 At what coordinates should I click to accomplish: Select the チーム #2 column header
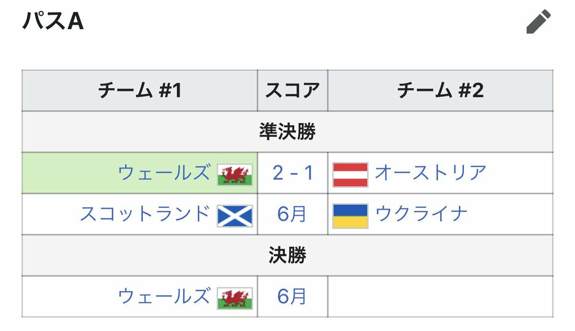tap(440, 91)
